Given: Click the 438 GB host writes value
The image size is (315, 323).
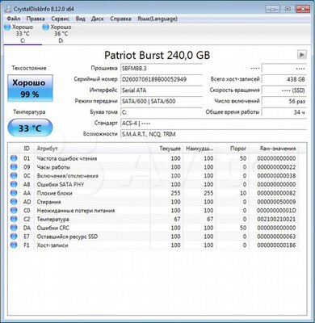Looking at the screenshot, I should pyautogui.click(x=284, y=79).
